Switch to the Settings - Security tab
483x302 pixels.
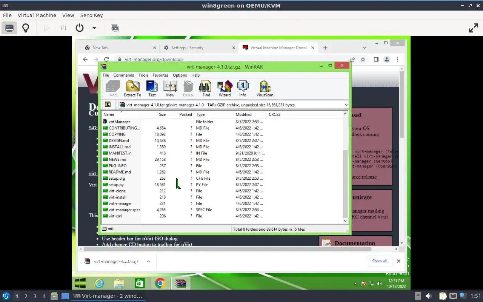199,48
